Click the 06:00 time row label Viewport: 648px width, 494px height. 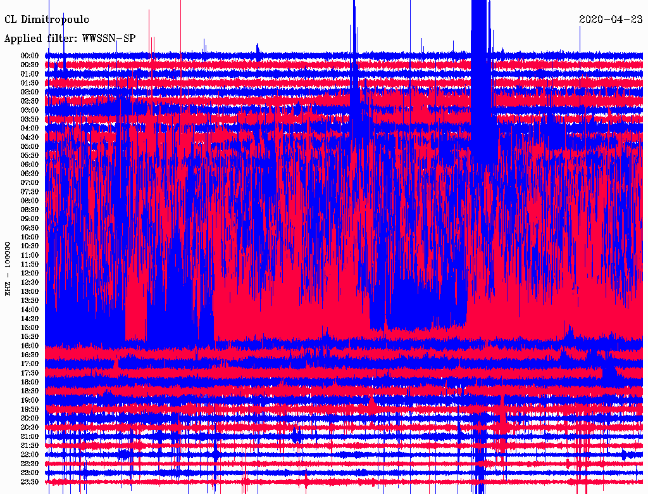pyautogui.click(x=30, y=165)
